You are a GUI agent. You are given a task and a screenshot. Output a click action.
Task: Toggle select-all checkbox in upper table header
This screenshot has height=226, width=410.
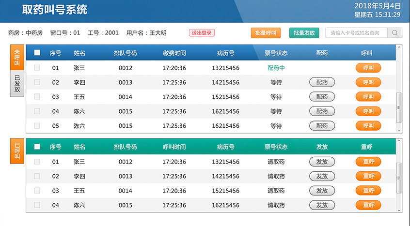[x=37, y=53]
